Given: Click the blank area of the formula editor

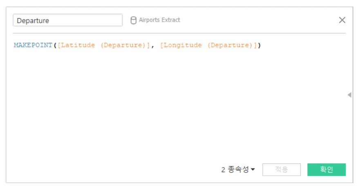Looking at the screenshot, I should [176, 106].
